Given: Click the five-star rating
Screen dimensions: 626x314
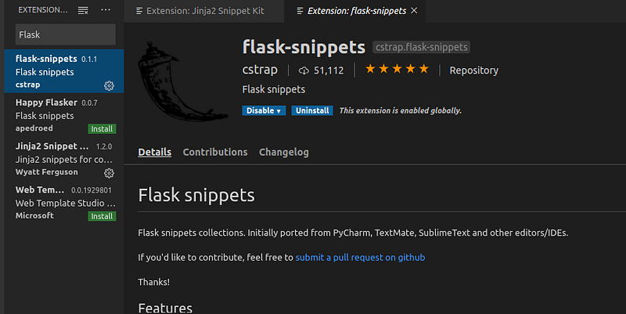Looking at the screenshot, I should 397,69.
